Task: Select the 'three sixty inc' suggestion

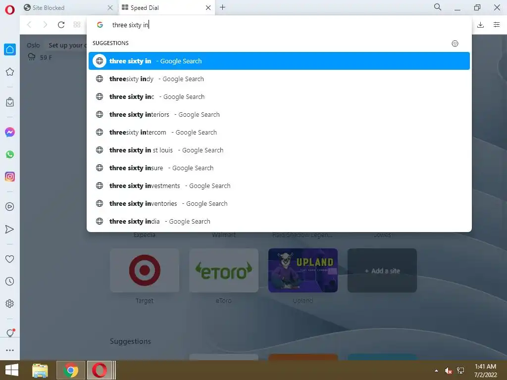Action: (279, 96)
